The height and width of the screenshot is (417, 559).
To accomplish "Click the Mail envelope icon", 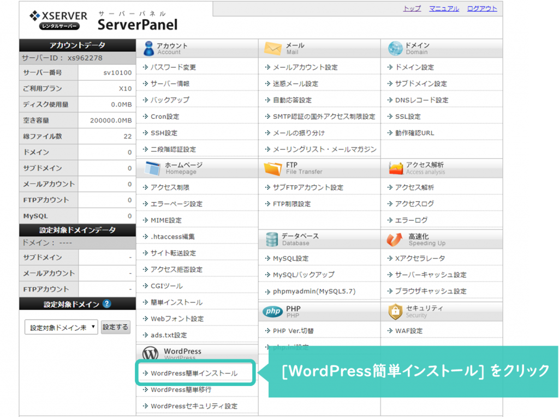I will [x=273, y=49].
